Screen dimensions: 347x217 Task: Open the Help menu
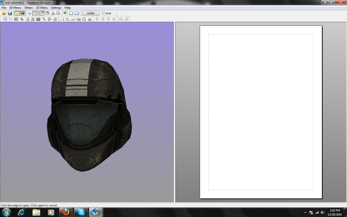click(67, 7)
